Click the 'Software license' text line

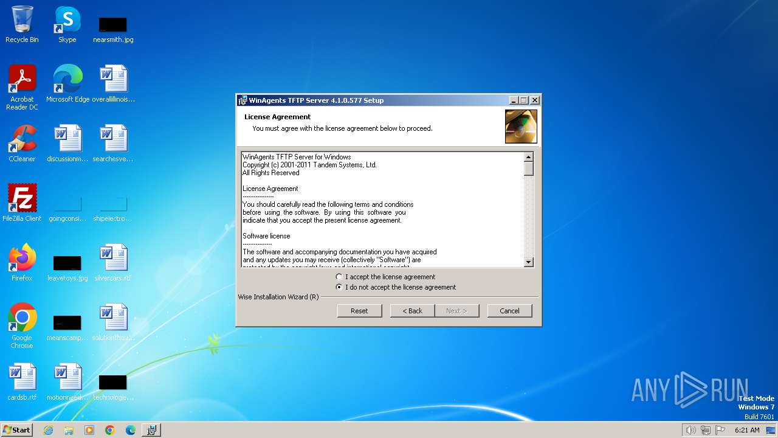pos(266,236)
